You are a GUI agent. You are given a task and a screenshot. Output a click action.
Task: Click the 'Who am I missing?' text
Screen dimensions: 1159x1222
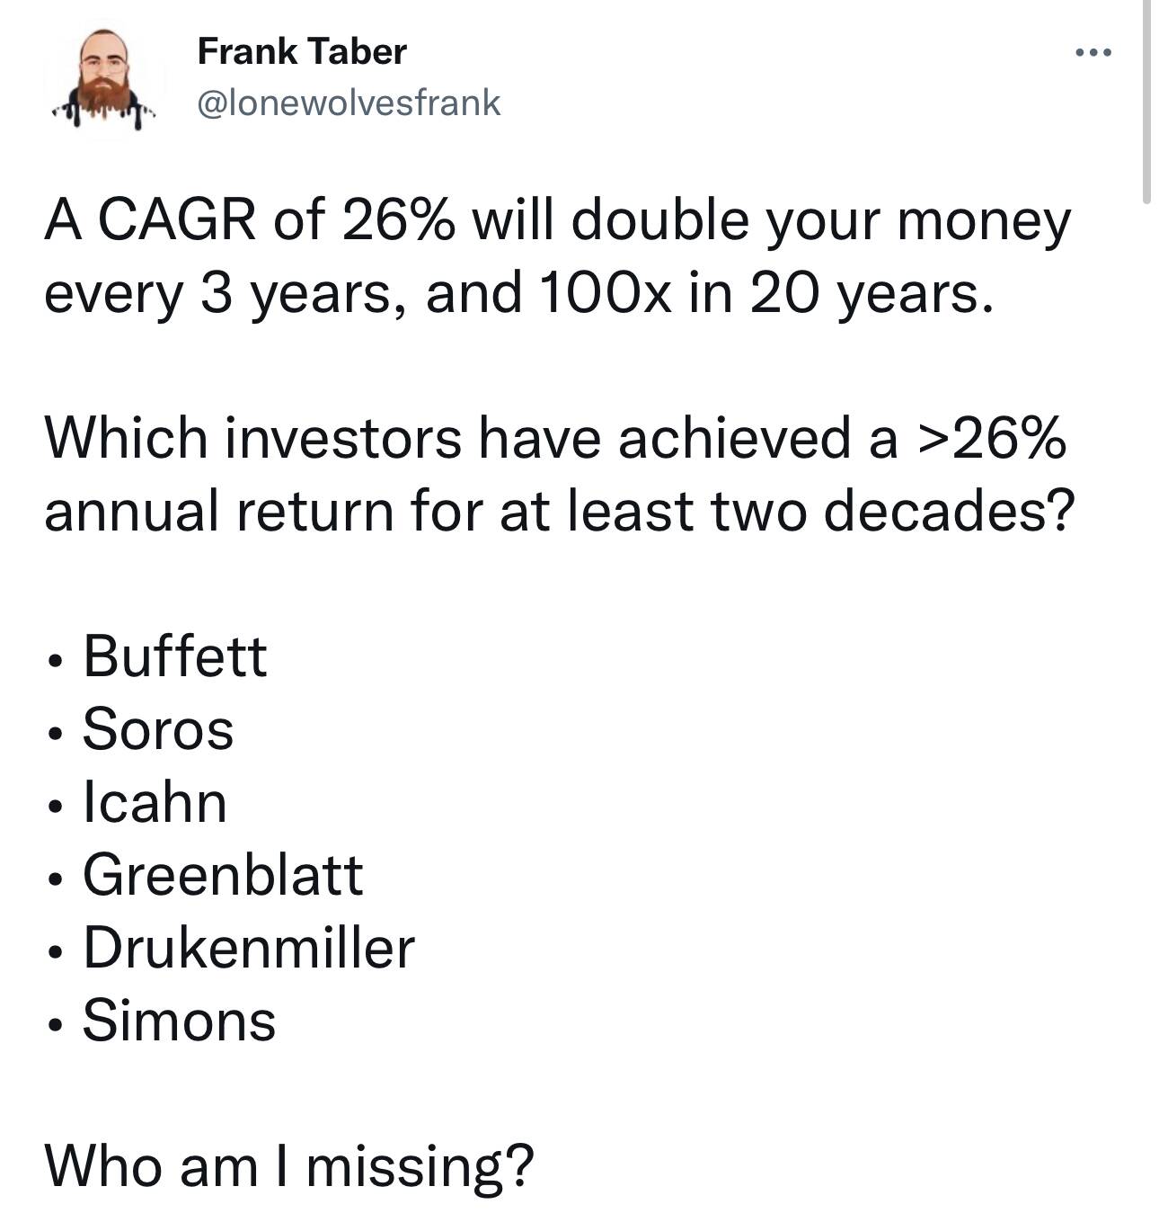tap(288, 1165)
